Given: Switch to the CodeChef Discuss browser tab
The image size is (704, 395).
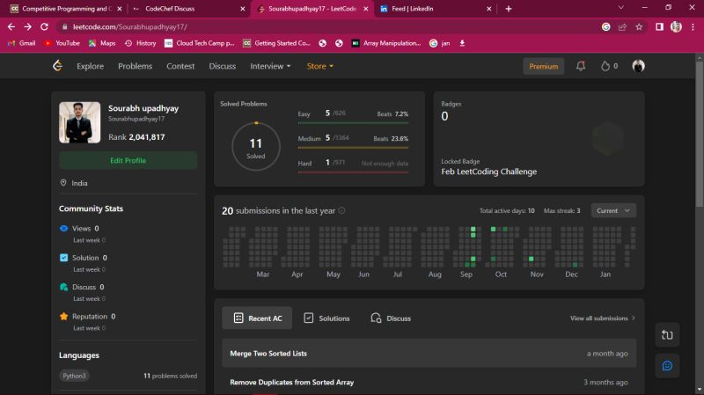Looking at the screenshot, I should (189, 9).
